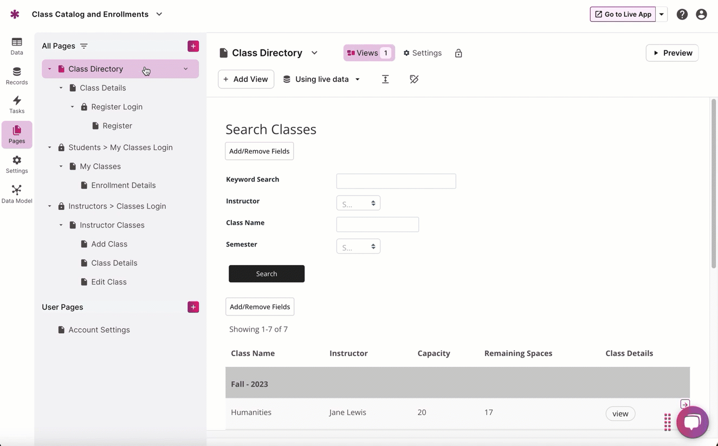Click the black Search button
Viewport: 718px width, 446px height.
(x=266, y=274)
